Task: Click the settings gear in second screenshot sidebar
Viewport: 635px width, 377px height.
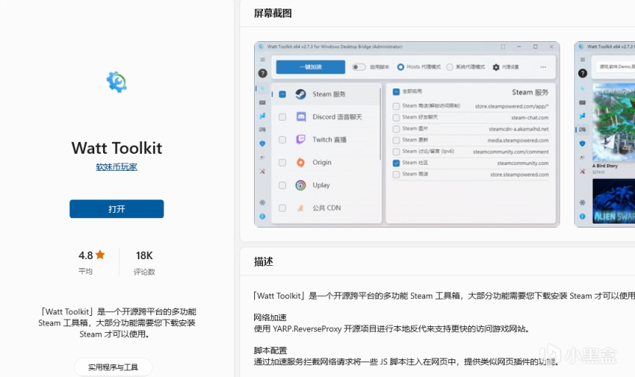Action: (x=583, y=202)
